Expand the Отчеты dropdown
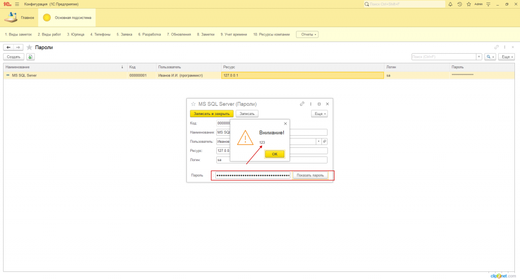Viewport: 520px width, 279px height. coord(307,34)
